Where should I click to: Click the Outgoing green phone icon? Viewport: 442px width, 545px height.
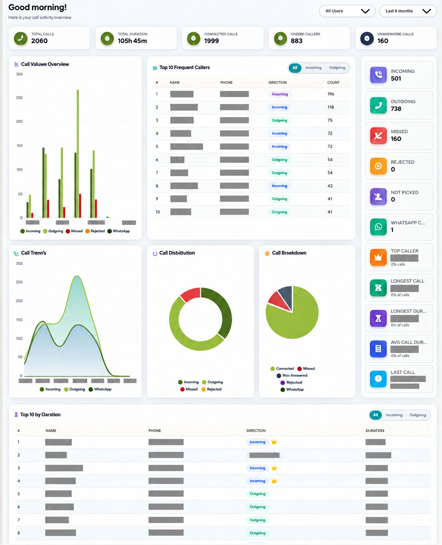tap(378, 105)
